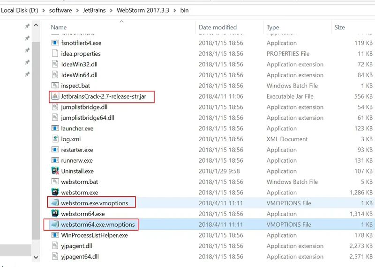Click the first pin icon in sidebar
The height and width of the screenshot is (267, 375).
tap(27, 27)
